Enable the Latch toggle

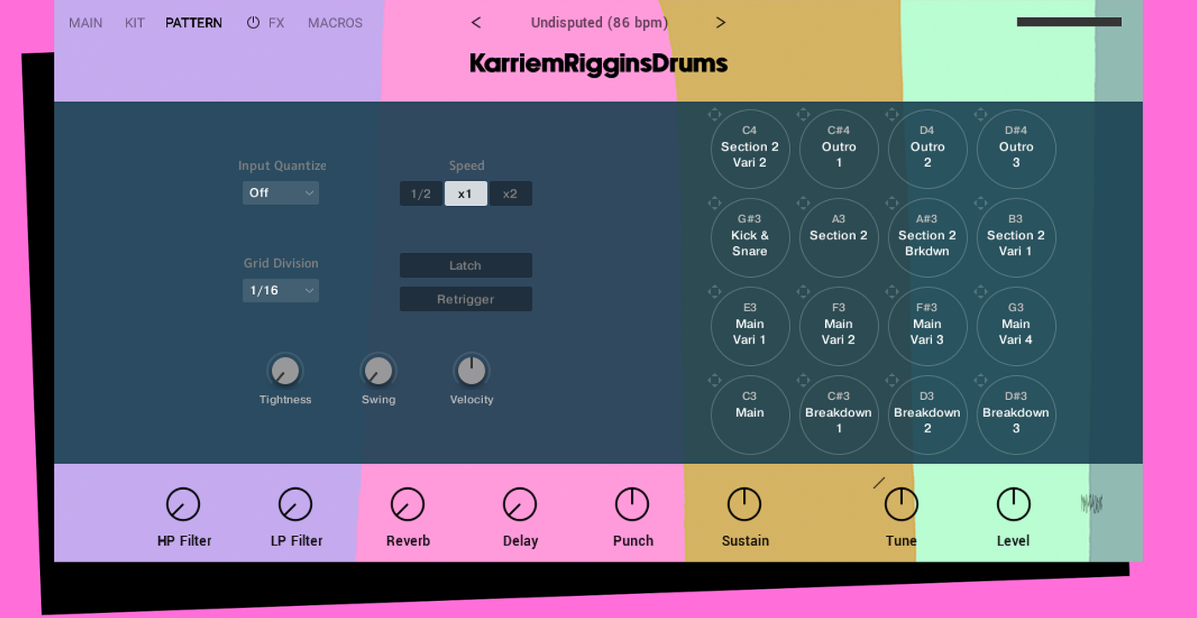[x=466, y=266]
